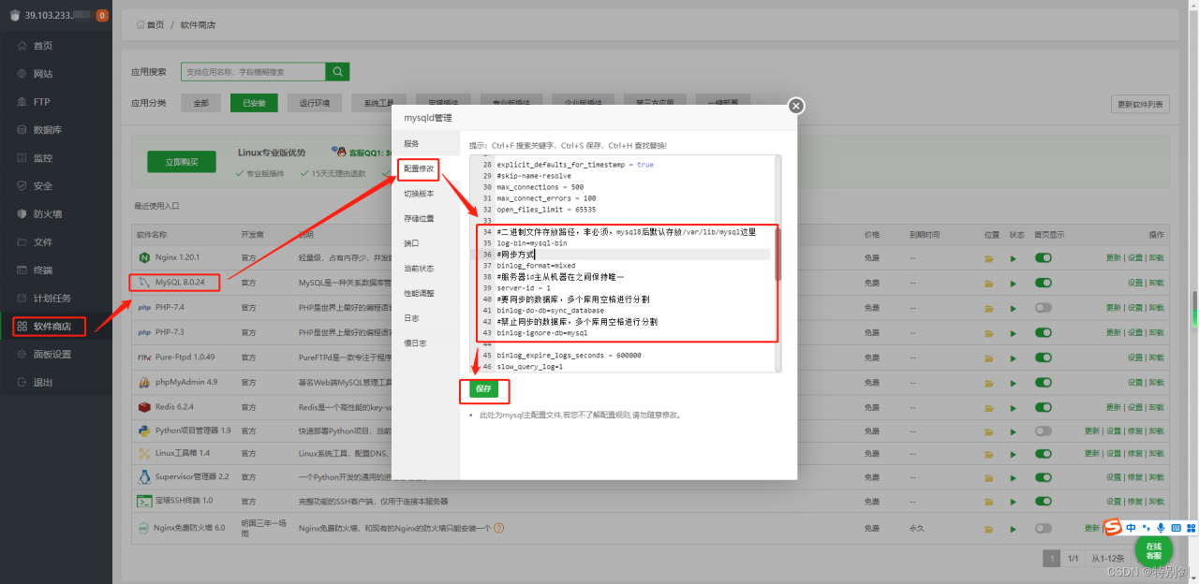Open the folder location for Redis 6.2.4
Viewport: 1199px width, 584px height.
990,408
